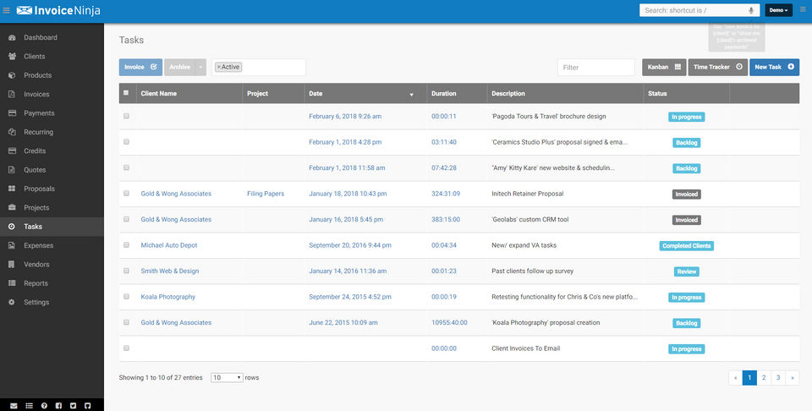Open the Smith Web & Design client link
Viewport: 812px width, 411px height.
pos(169,271)
